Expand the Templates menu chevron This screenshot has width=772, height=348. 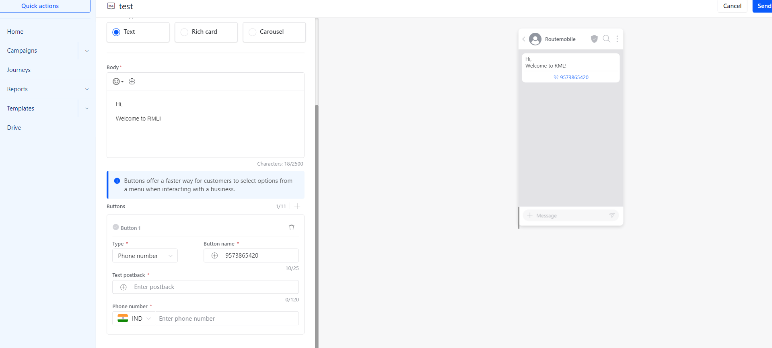(87, 108)
